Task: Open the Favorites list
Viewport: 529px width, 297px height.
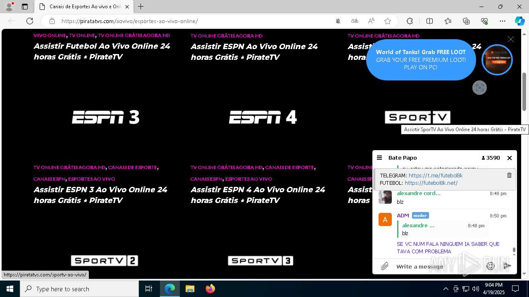Action: pyautogui.click(x=448, y=21)
